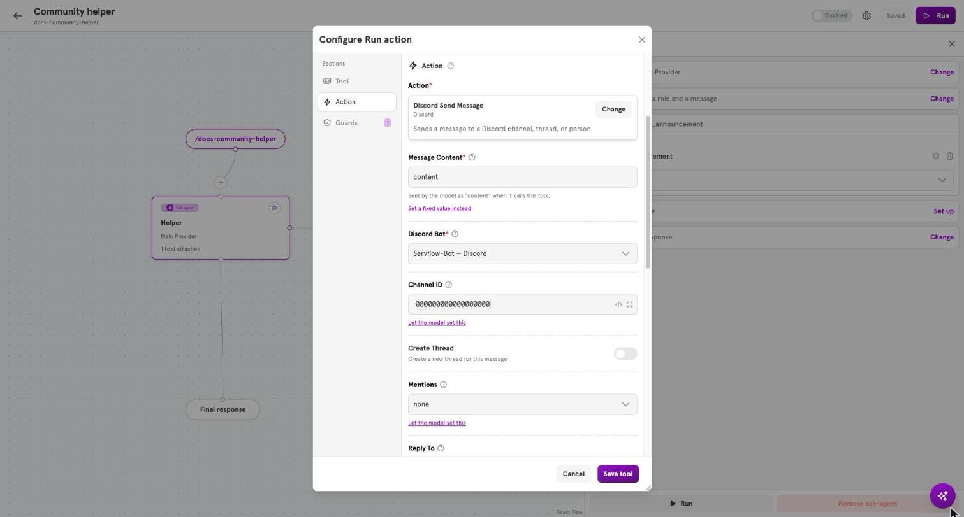
Task: Cancel the Configure Run action dialog
Action: (x=573, y=474)
